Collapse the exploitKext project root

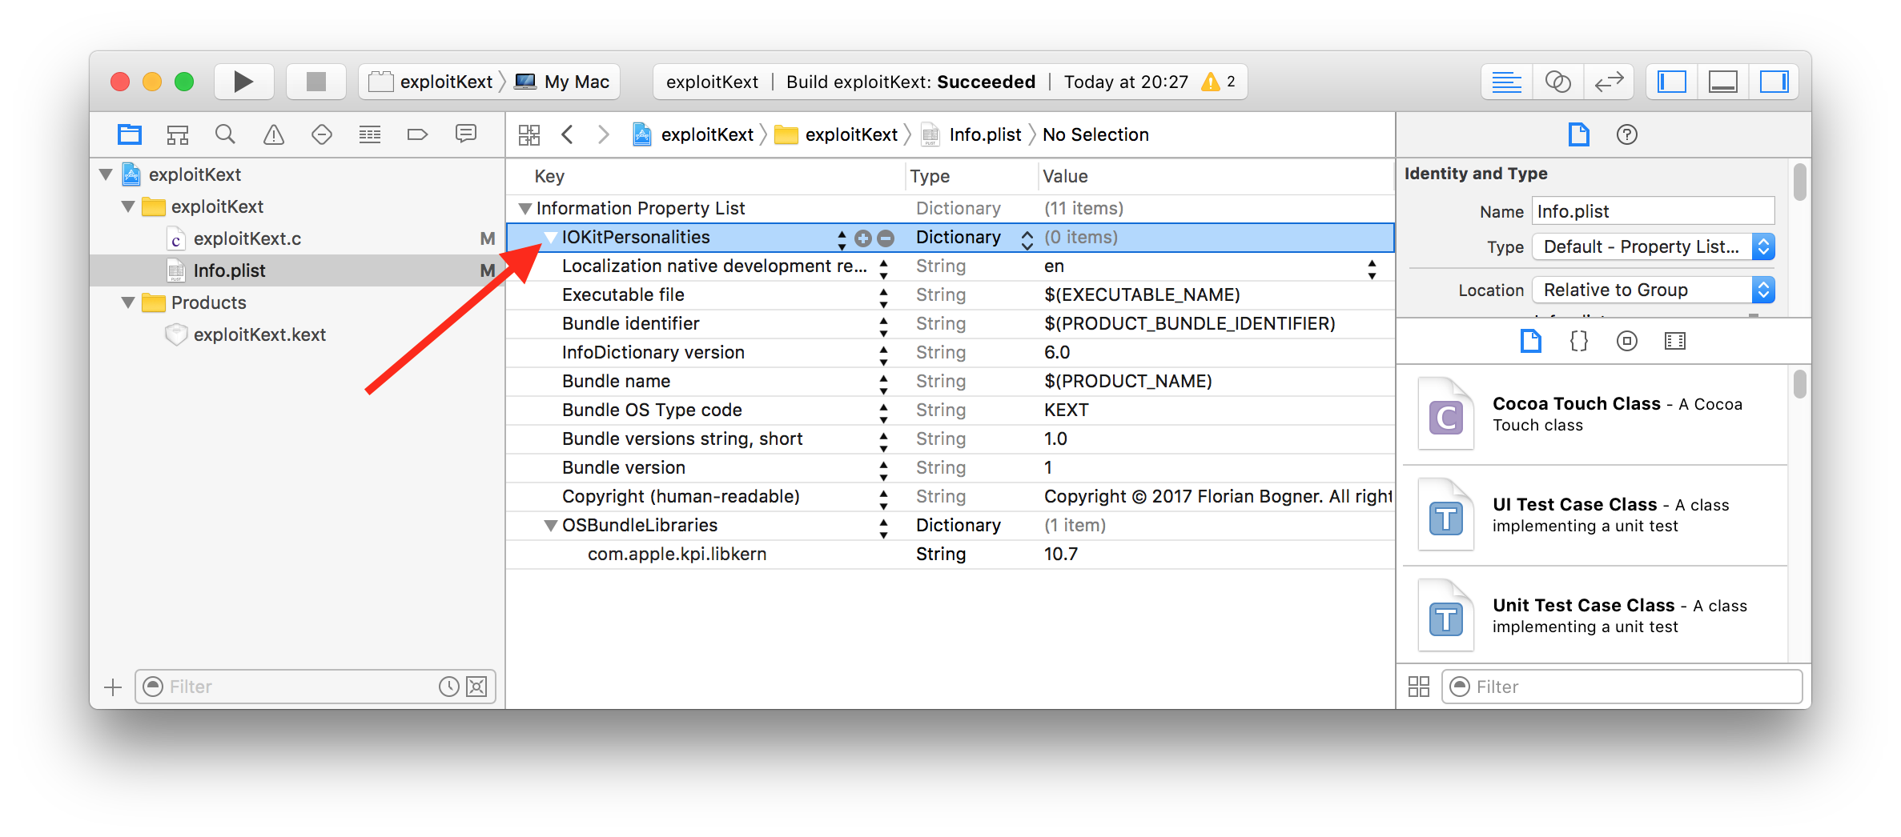[x=106, y=174]
